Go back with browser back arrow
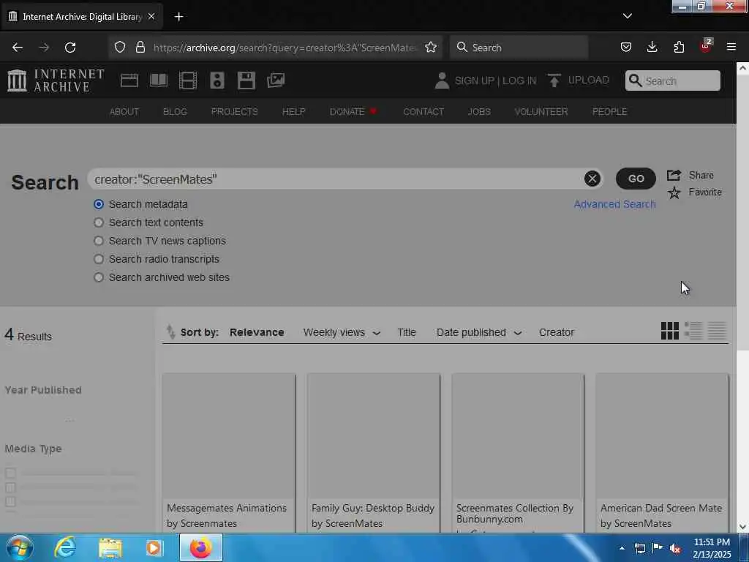This screenshot has width=749, height=562. [18, 48]
